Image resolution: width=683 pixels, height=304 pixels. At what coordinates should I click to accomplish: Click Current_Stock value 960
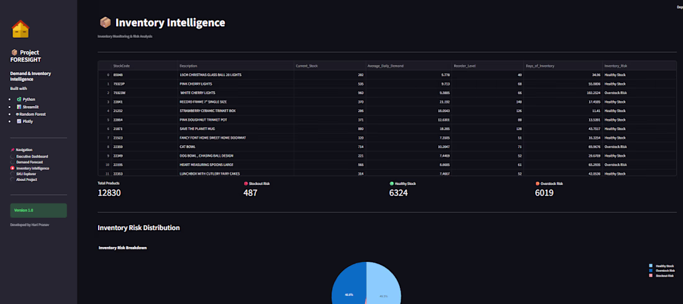[330, 93]
